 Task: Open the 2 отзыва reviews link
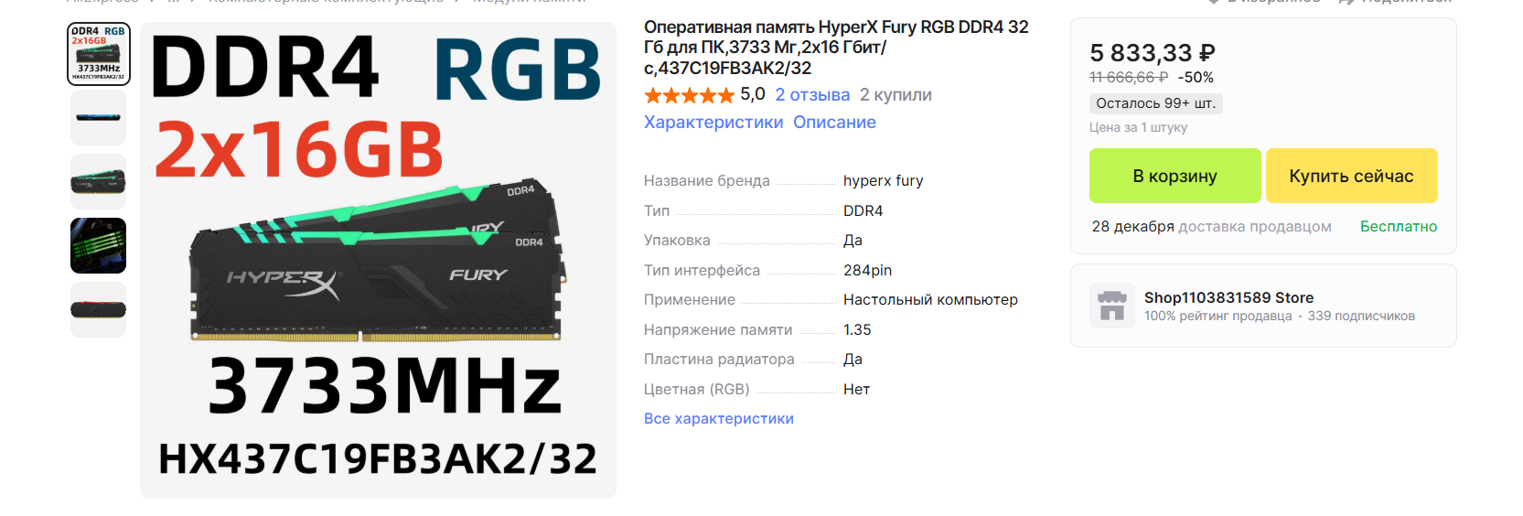click(x=812, y=95)
